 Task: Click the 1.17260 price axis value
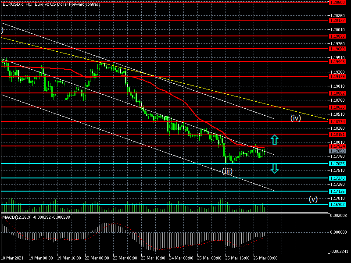tap(337, 185)
